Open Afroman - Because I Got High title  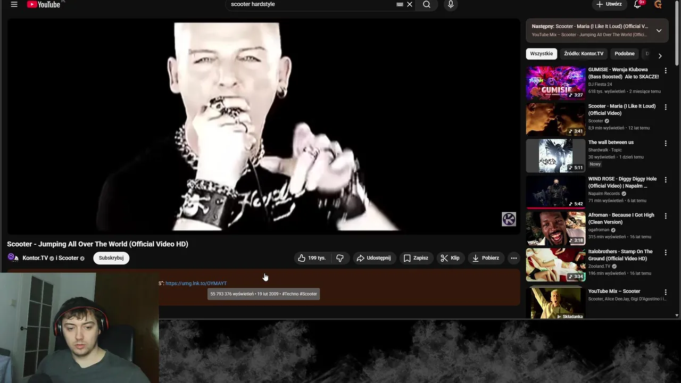click(x=621, y=219)
